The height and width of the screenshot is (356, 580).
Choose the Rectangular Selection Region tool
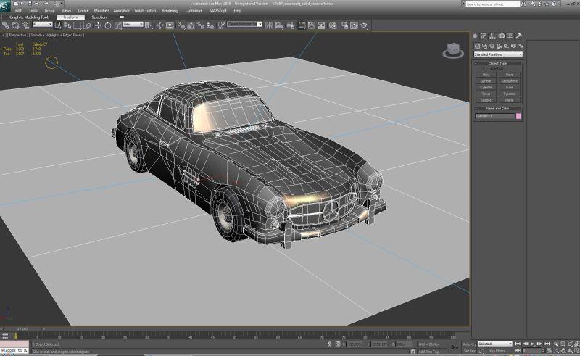(x=78, y=25)
